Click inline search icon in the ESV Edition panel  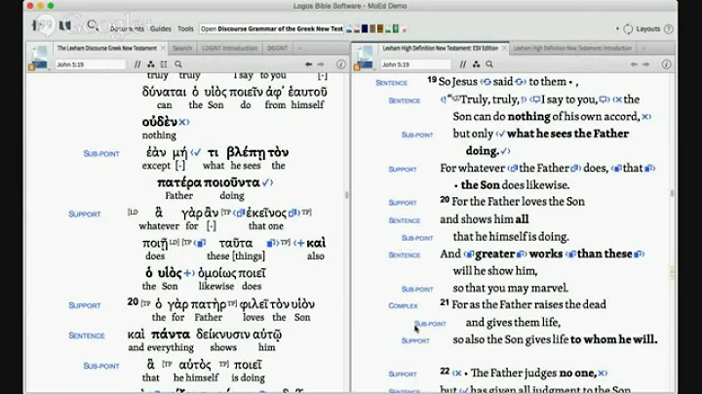point(489,64)
